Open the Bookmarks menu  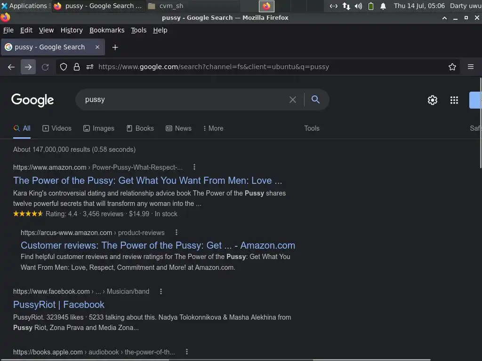click(x=107, y=30)
